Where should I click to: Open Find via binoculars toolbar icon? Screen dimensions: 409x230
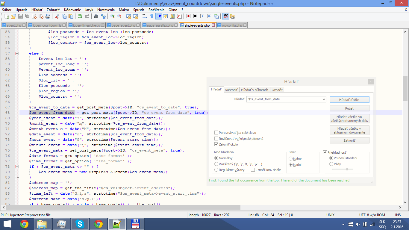pyautogui.click(x=96, y=16)
